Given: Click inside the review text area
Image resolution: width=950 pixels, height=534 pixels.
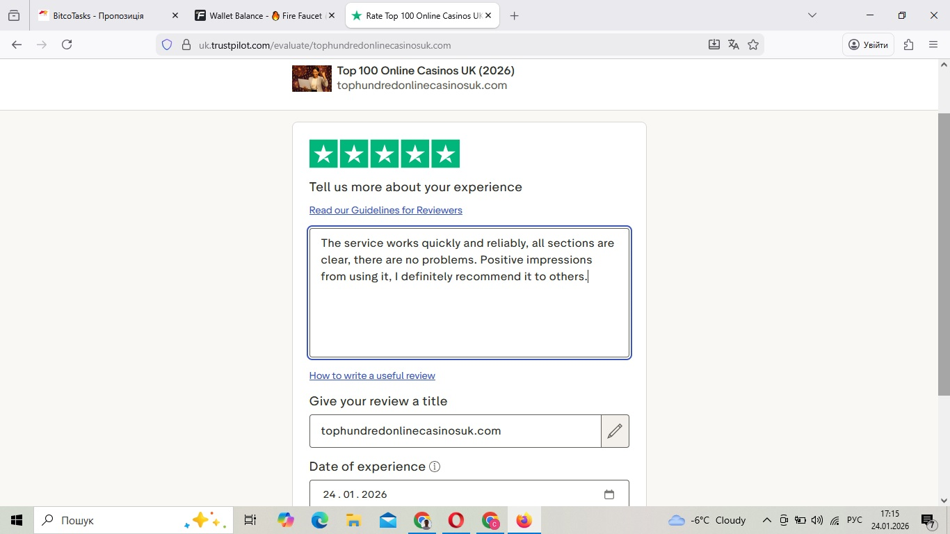Looking at the screenshot, I should [469, 292].
